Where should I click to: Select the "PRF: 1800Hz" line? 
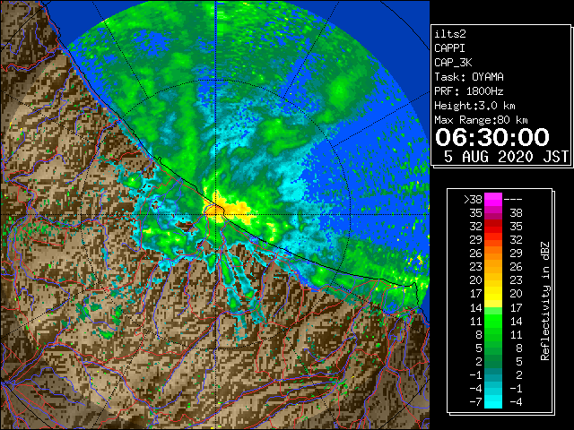(469, 91)
